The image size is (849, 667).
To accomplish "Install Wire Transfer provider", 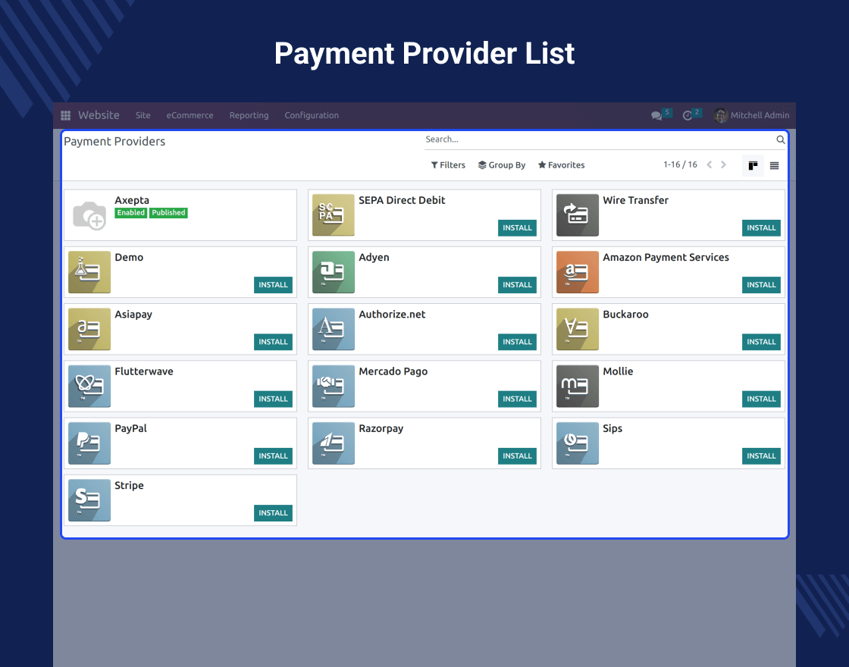I will [761, 228].
